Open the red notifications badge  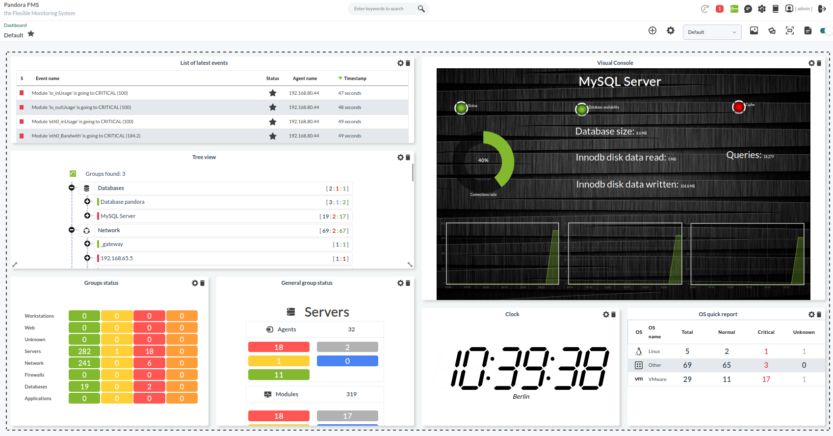(720, 9)
